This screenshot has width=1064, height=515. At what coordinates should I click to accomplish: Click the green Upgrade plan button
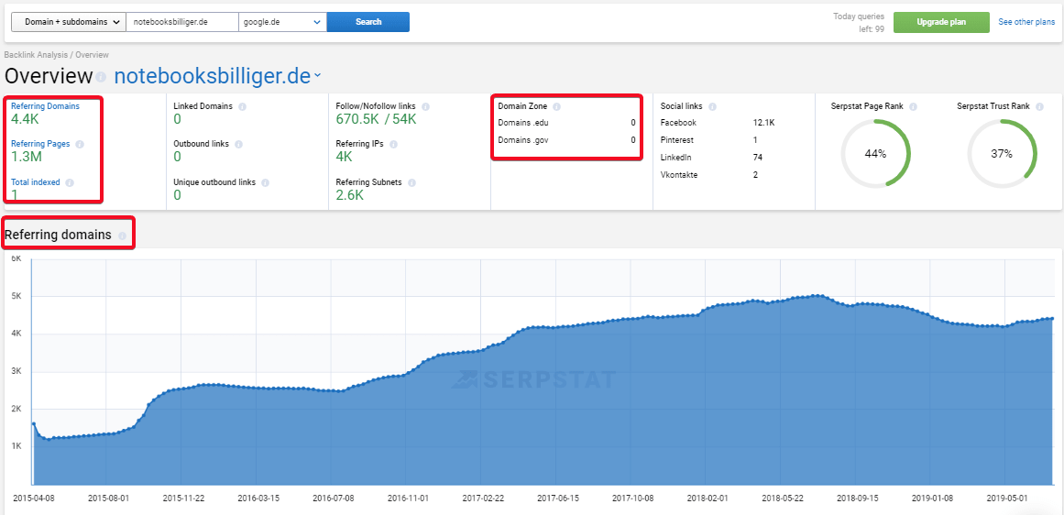[941, 22]
